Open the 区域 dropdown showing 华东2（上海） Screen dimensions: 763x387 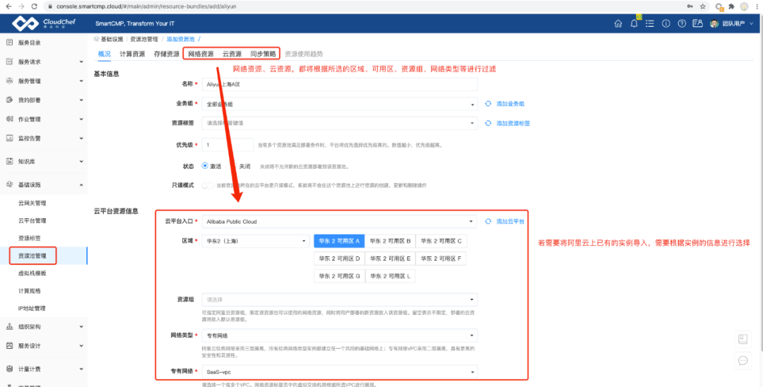pos(256,241)
